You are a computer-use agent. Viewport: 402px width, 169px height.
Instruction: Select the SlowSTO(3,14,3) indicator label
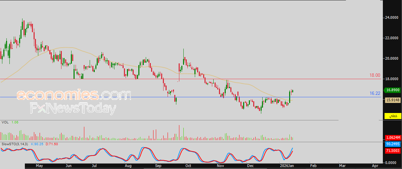point(15,144)
